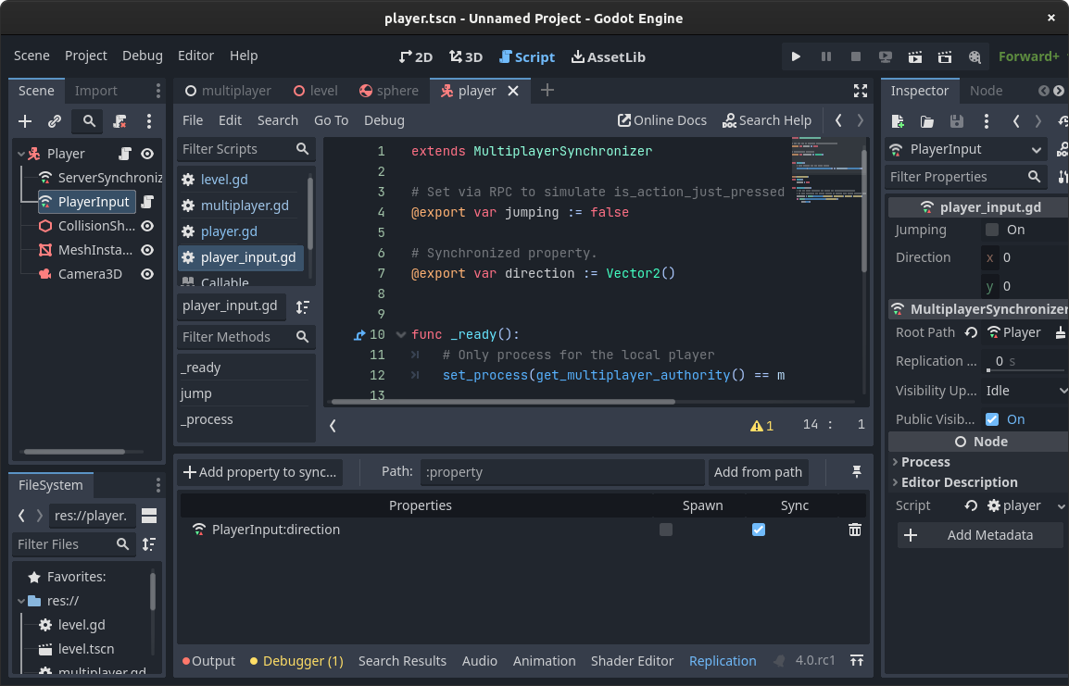Viewport: 1069px width, 686px height.
Task: Switch to the multiplayer scene tab
Action: 228,91
